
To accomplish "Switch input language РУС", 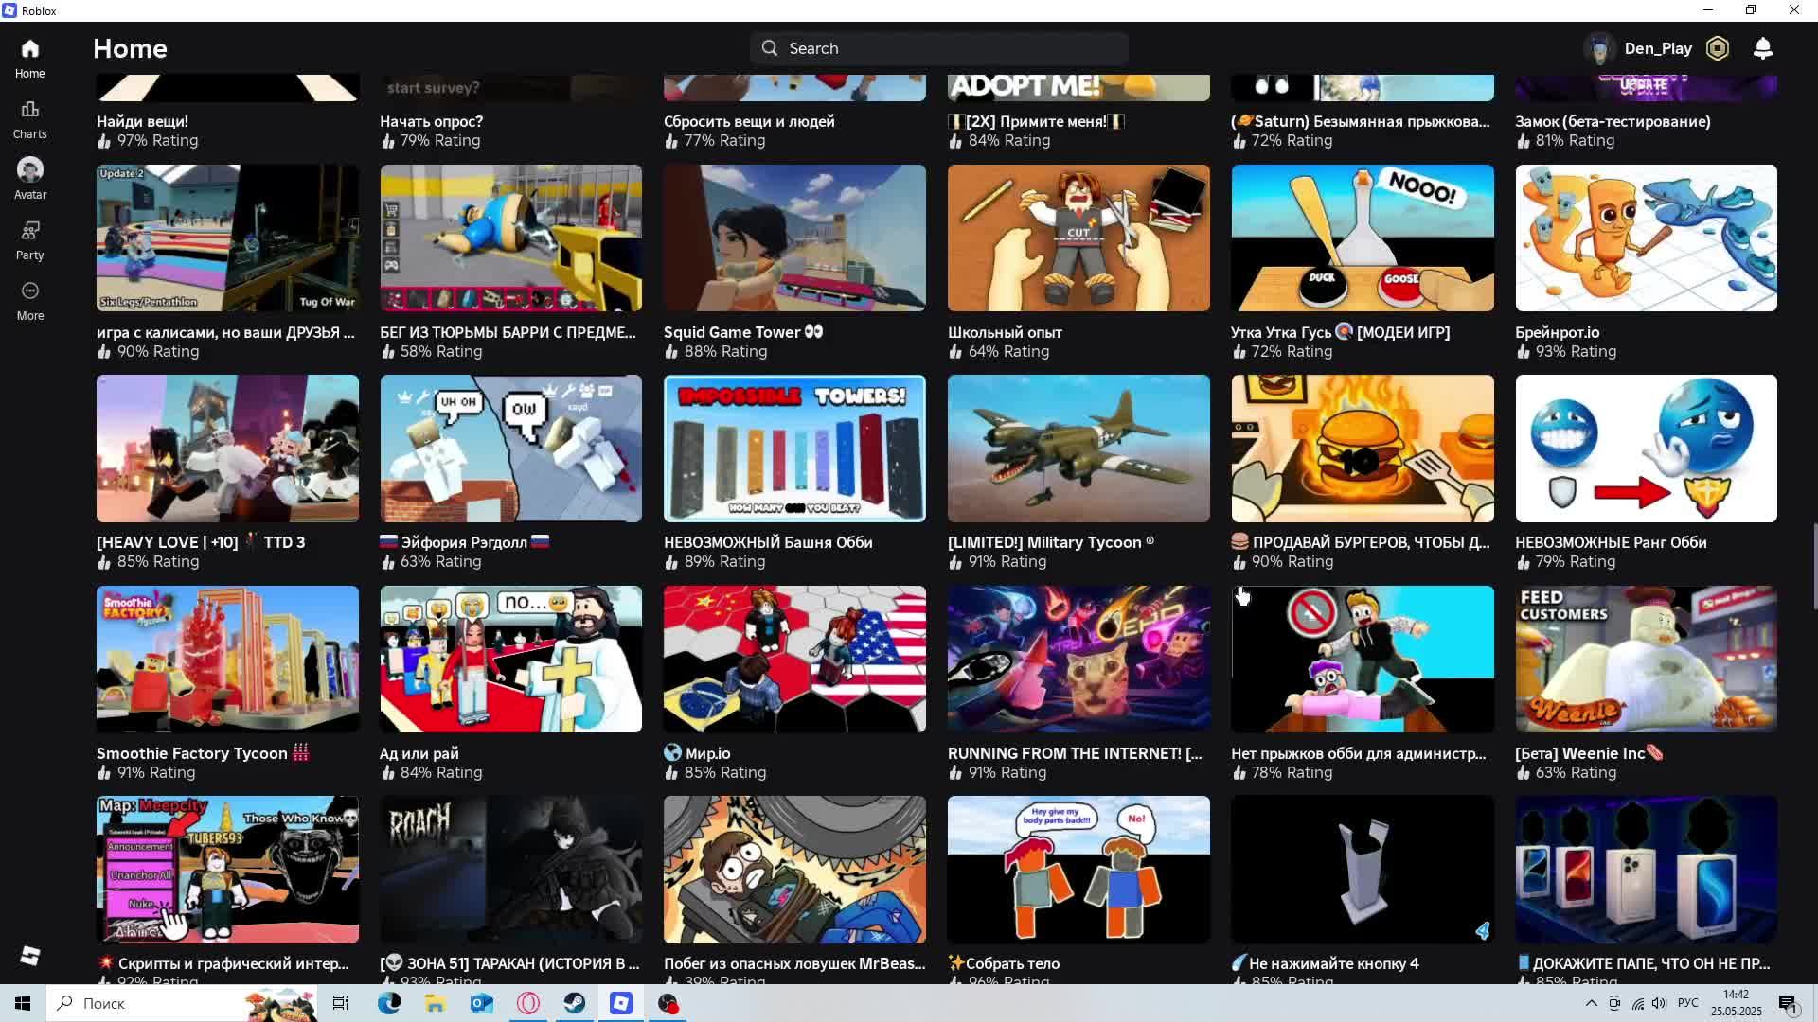I will tap(1688, 1003).
